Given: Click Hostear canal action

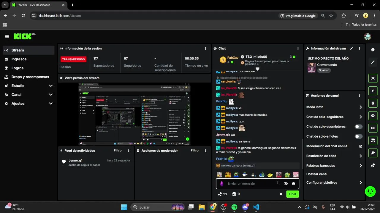Looking at the screenshot, I should click(317, 174).
